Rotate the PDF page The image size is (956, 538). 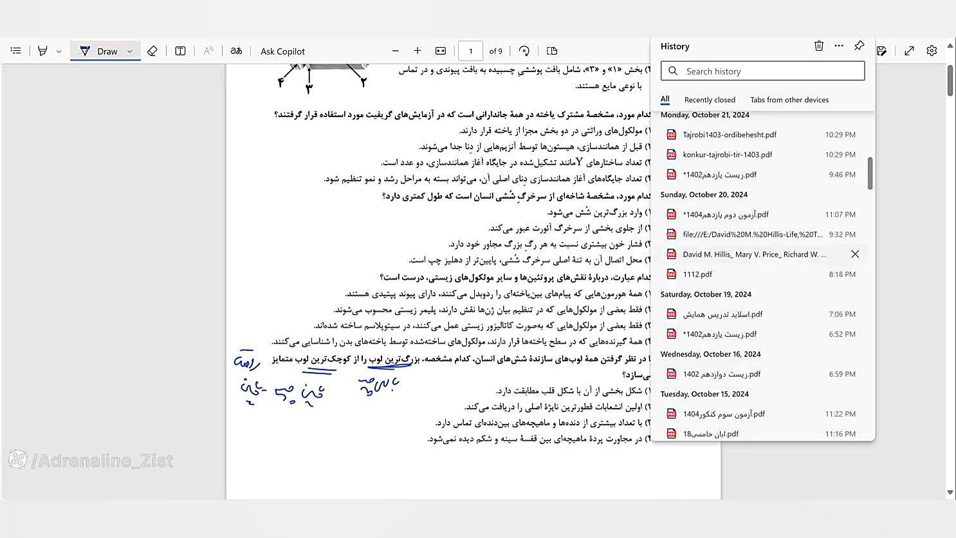(524, 51)
